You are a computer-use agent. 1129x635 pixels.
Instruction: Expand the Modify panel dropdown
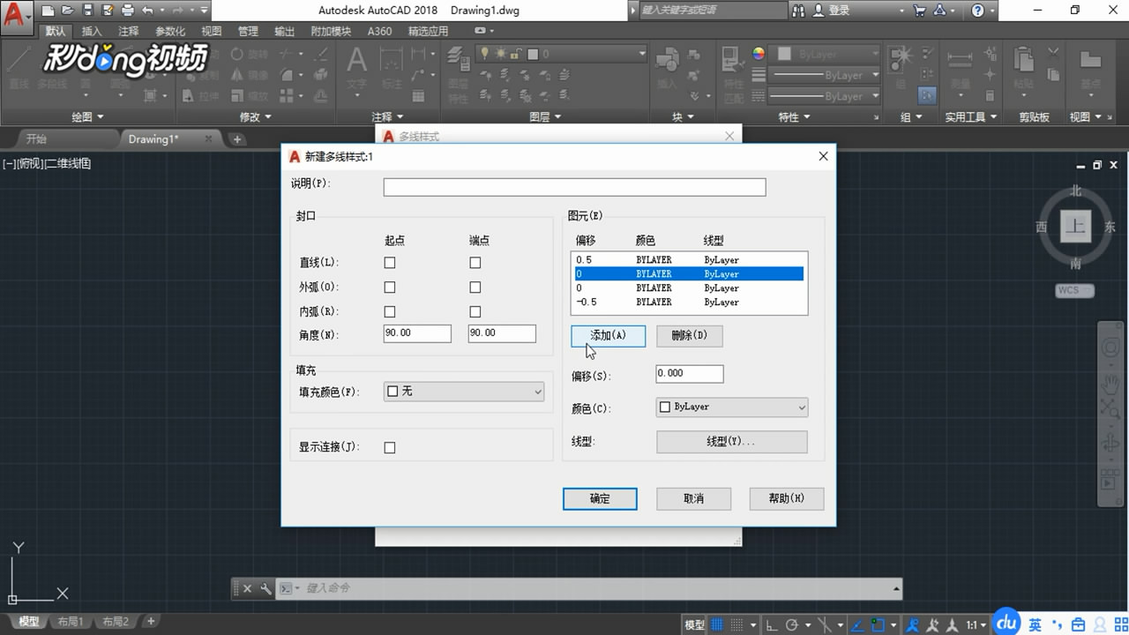[x=257, y=116]
